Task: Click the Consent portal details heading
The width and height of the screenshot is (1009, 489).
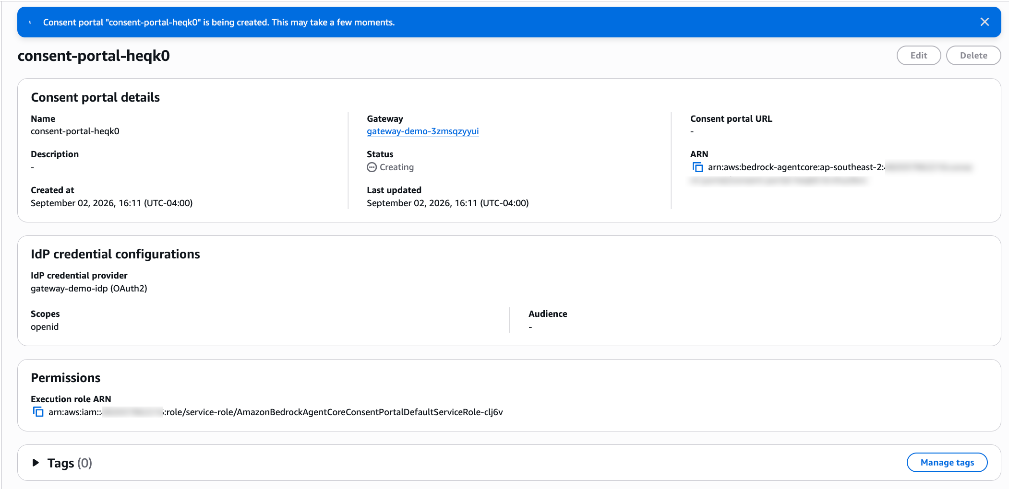Action: (x=96, y=97)
